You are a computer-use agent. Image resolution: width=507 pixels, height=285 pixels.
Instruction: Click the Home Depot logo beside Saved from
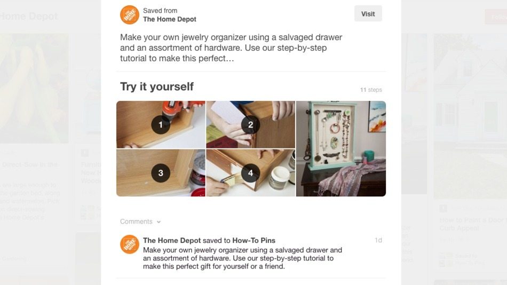tap(130, 15)
